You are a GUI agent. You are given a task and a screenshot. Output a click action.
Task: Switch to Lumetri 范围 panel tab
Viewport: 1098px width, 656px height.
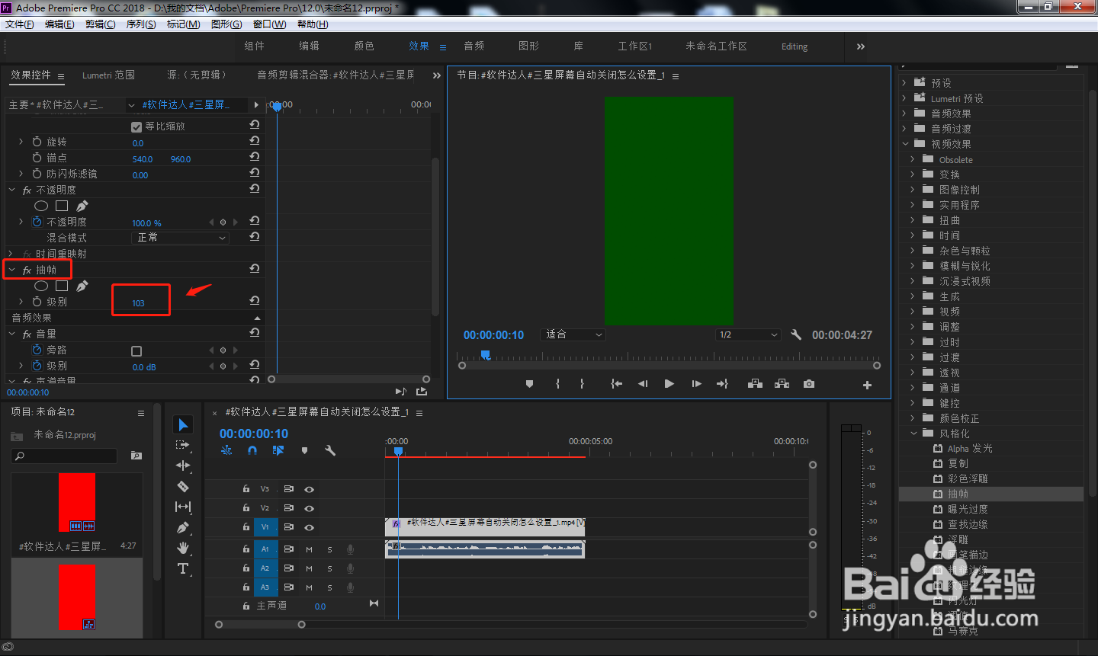[108, 75]
